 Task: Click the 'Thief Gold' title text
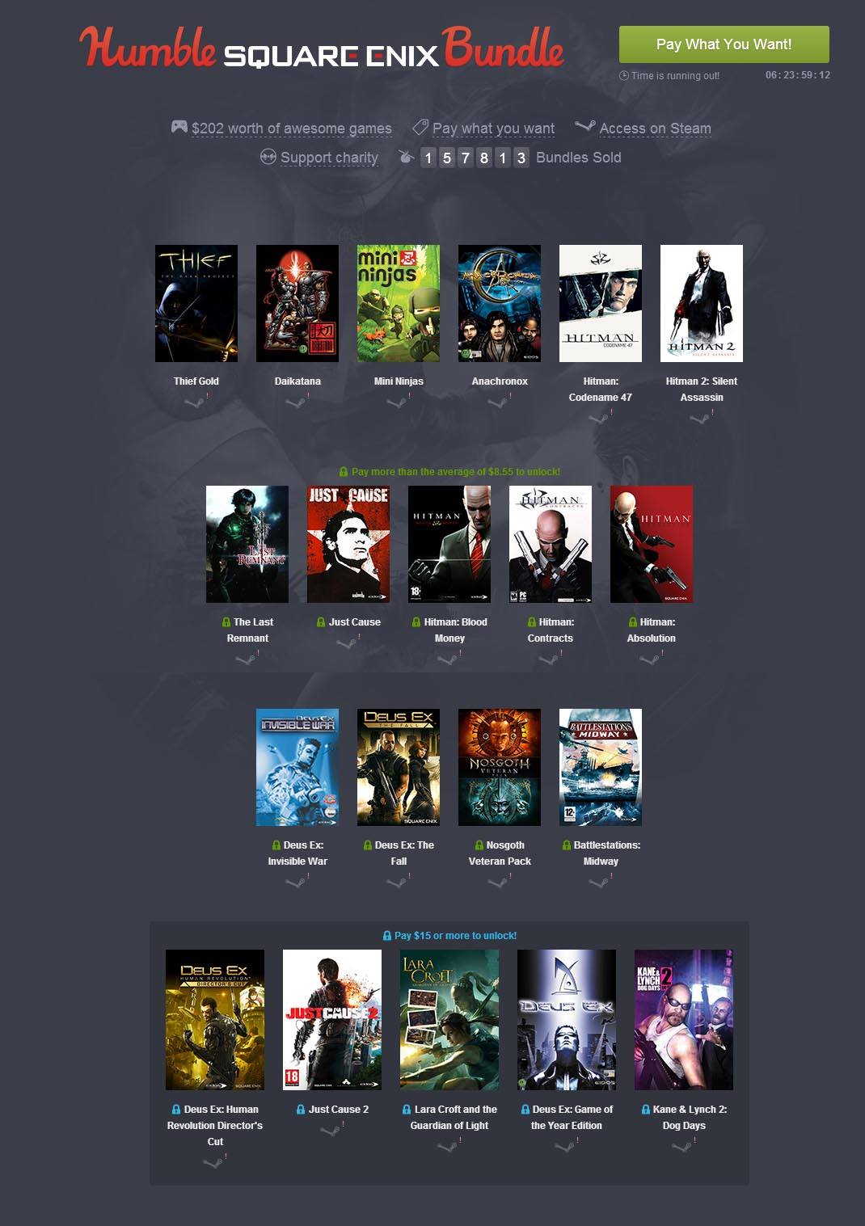(x=196, y=381)
